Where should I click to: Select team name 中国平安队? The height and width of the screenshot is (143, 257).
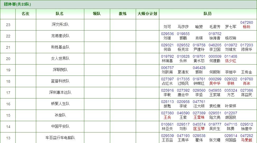[60, 126]
